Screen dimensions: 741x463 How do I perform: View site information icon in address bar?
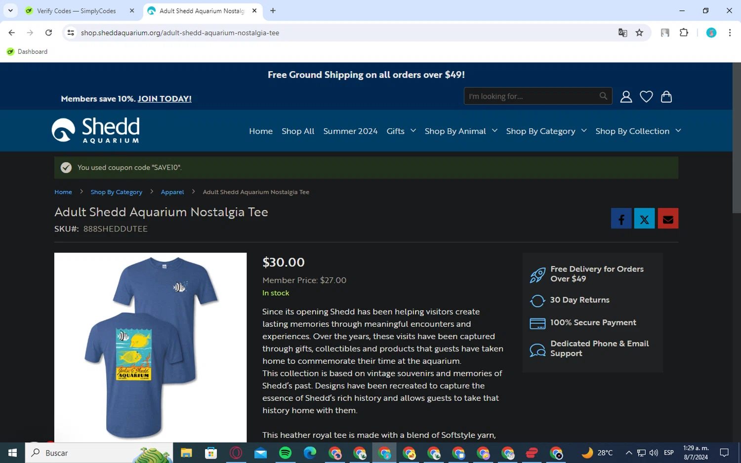[x=71, y=33]
